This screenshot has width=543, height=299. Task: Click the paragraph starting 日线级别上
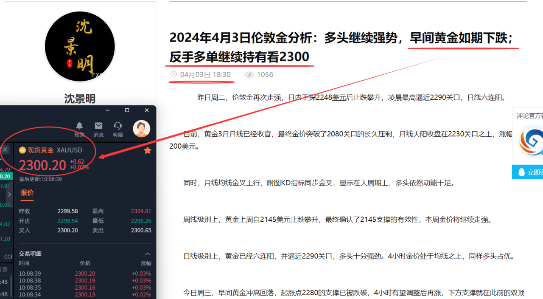pyautogui.click(x=349, y=257)
